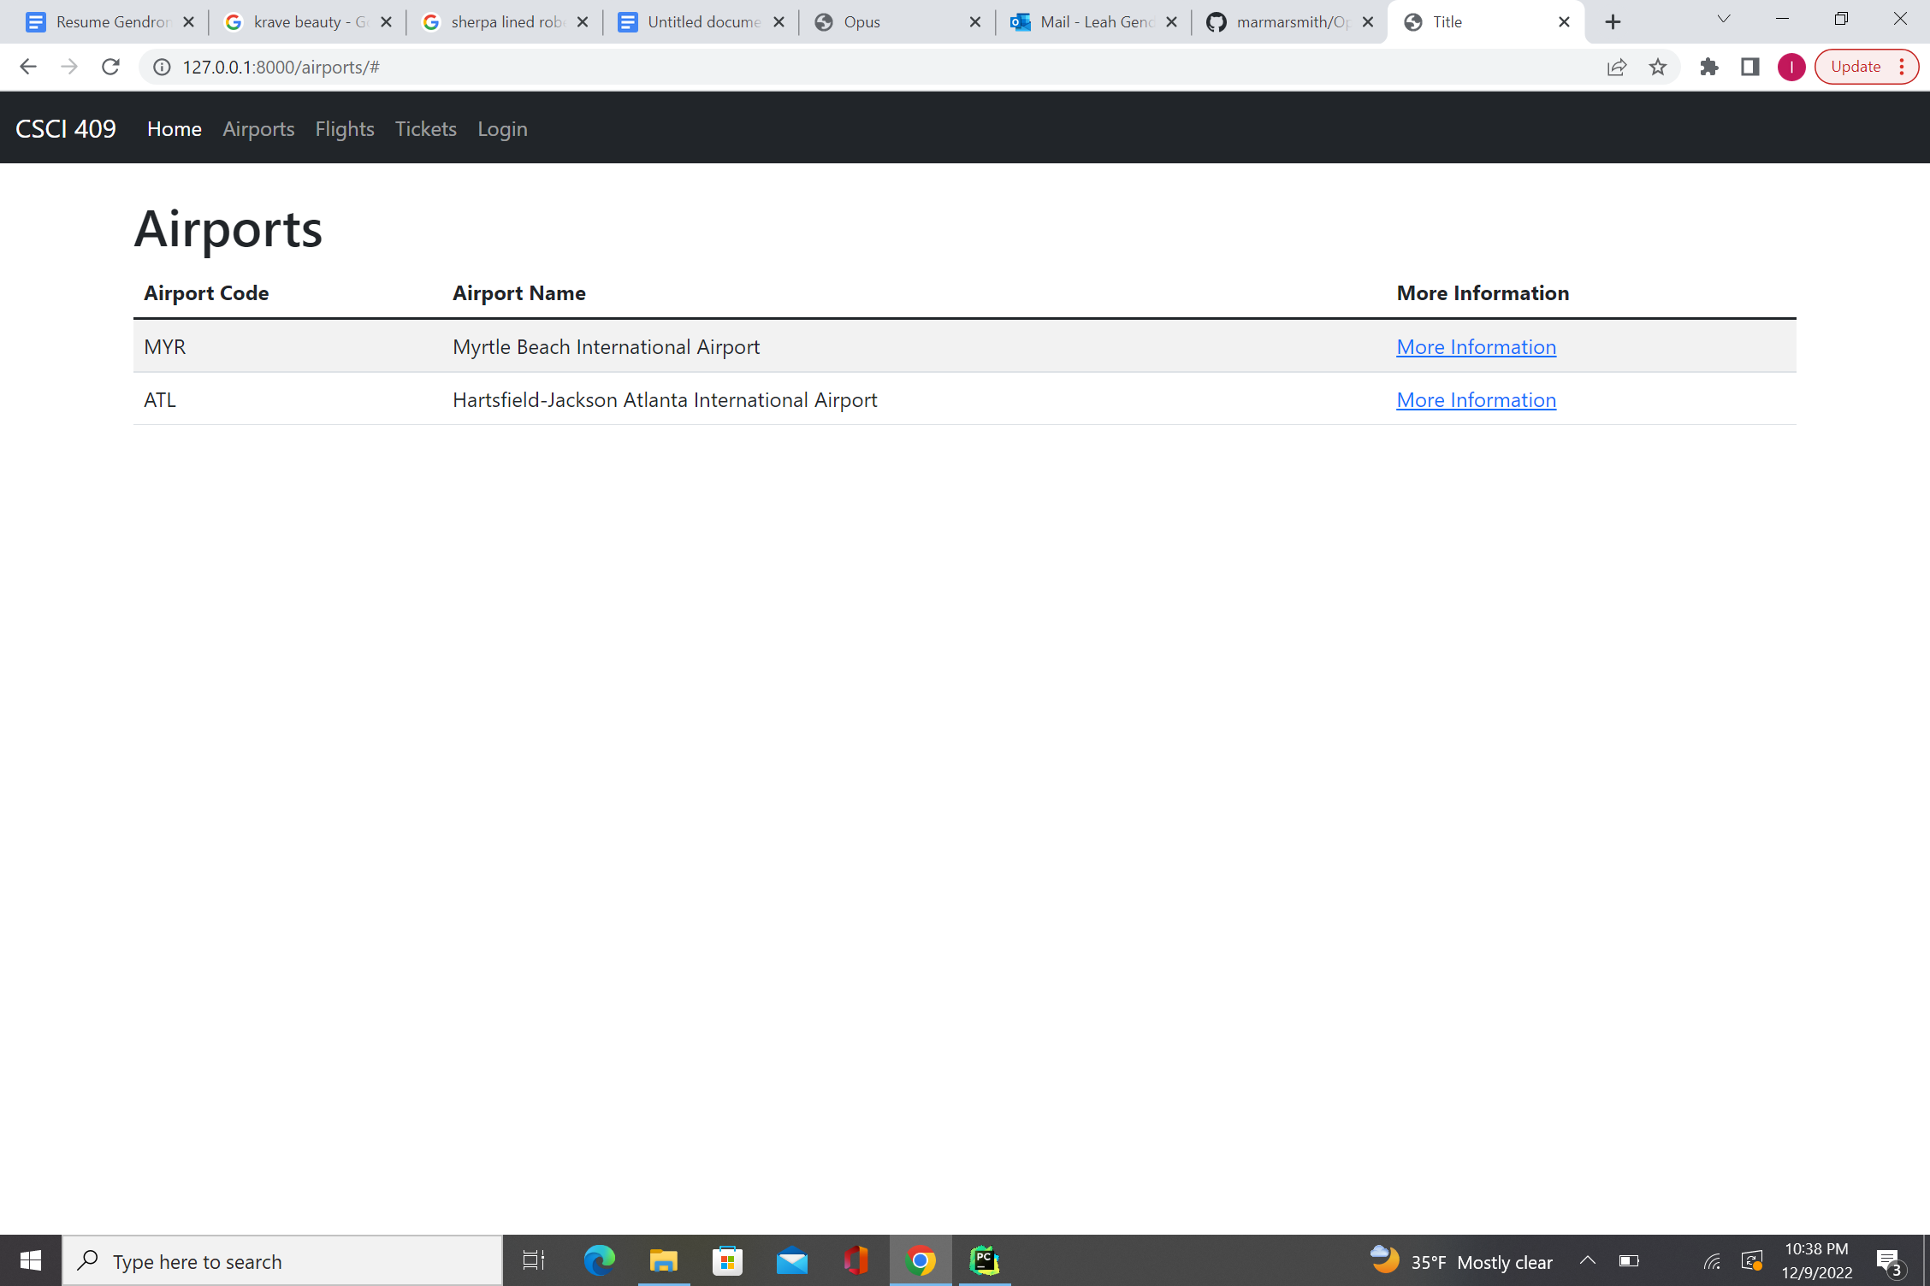The image size is (1930, 1286).
Task: Open a new browser tab
Action: coord(1613,22)
